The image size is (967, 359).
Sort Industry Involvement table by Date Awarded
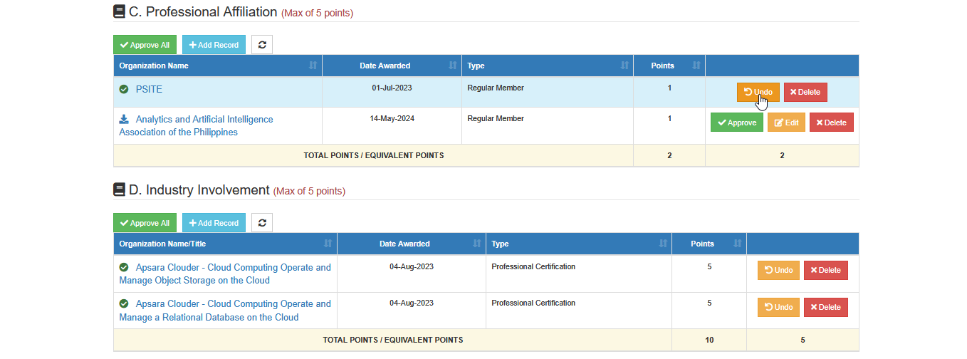(412, 244)
